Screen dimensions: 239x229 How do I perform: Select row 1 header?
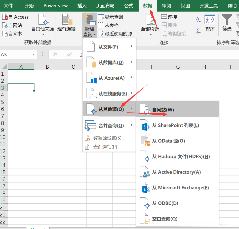[4, 74]
